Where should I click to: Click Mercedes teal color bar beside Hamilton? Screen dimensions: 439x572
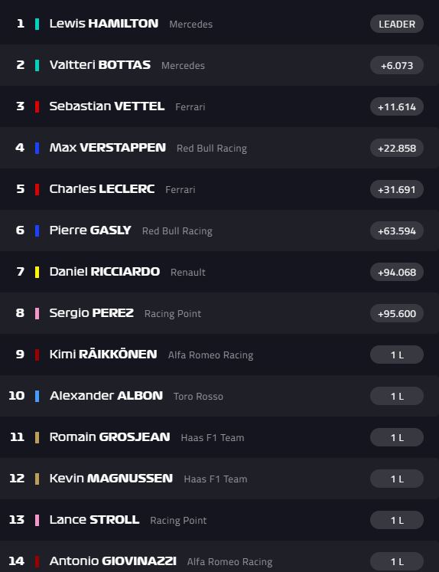37,24
